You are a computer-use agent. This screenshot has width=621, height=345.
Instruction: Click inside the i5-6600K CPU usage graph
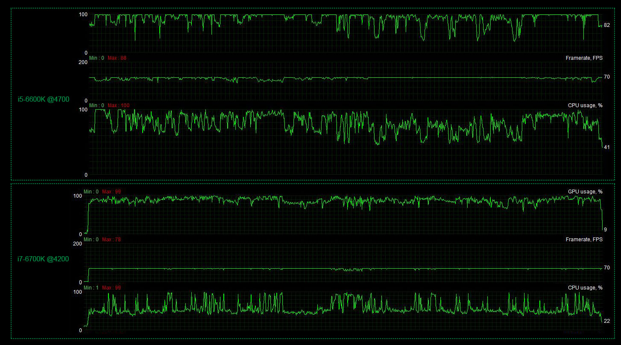click(345, 142)
